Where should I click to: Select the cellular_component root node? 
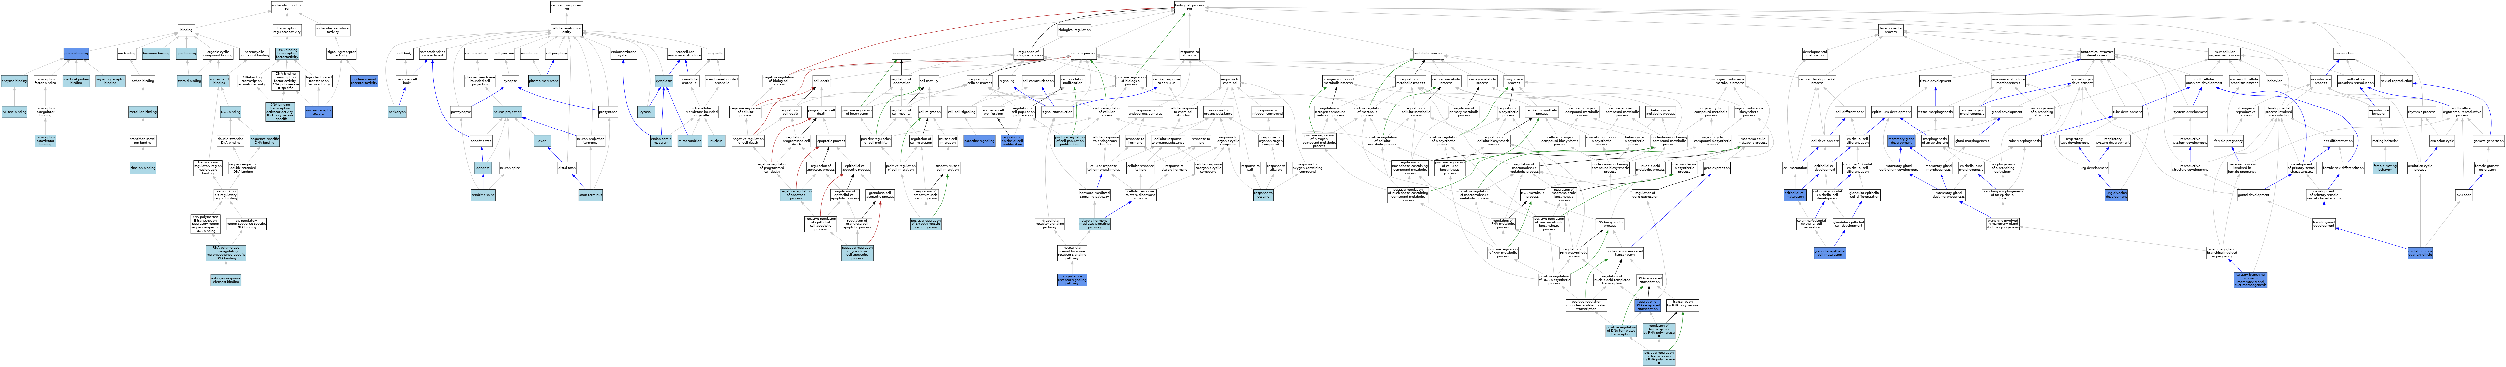[567, 7]
